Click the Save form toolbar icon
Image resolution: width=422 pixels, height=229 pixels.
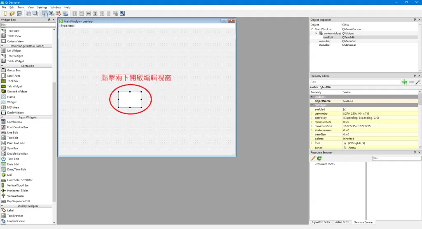[x=19, y=13]
